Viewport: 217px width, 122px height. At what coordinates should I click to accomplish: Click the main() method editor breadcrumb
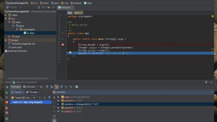(78, 13)
